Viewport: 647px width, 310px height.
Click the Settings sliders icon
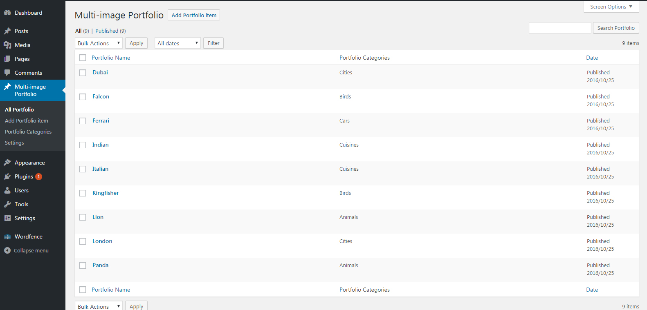pyautogui.click(x=7, y=218)
